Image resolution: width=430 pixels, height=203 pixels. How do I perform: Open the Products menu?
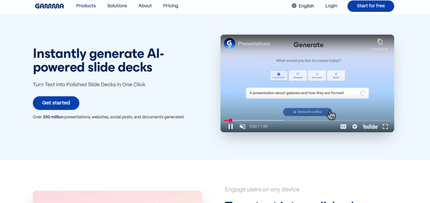[x=86, y=6]
